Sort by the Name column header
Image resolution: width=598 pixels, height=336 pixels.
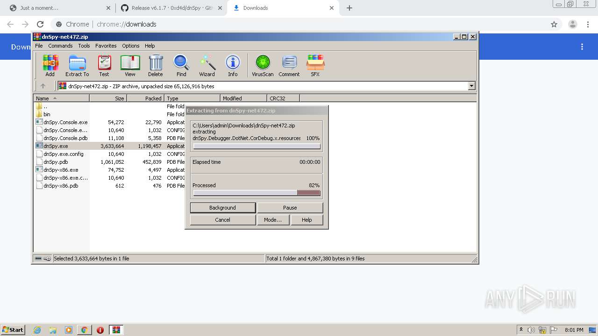62,98
